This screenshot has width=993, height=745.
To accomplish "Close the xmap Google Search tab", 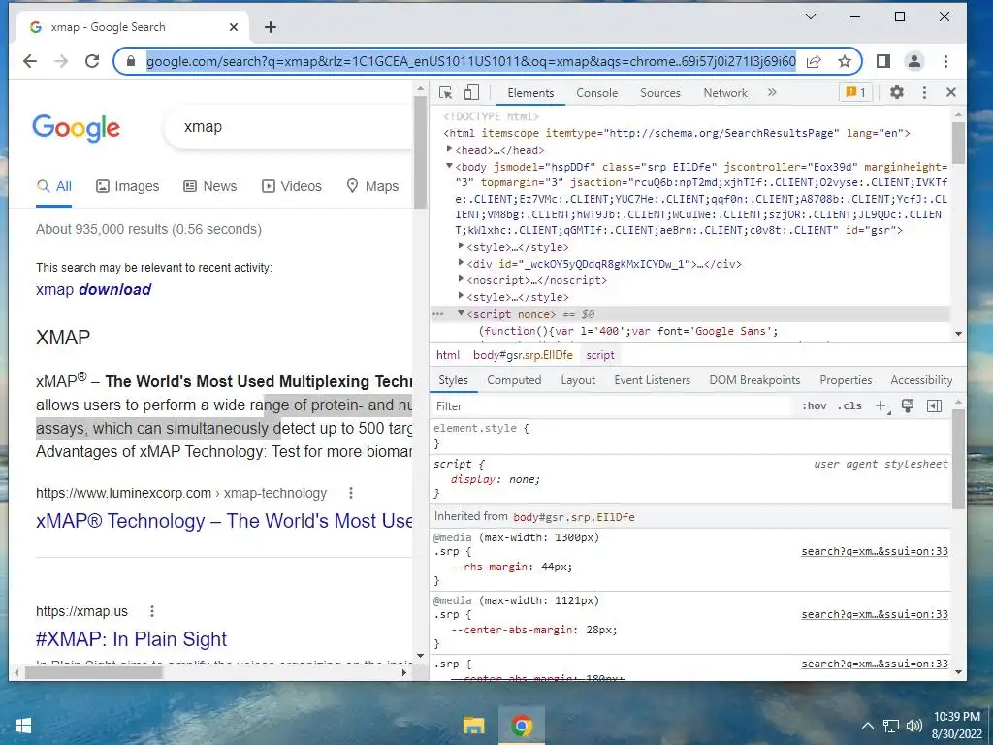I will pyautogui.click(x=234, y=27).
